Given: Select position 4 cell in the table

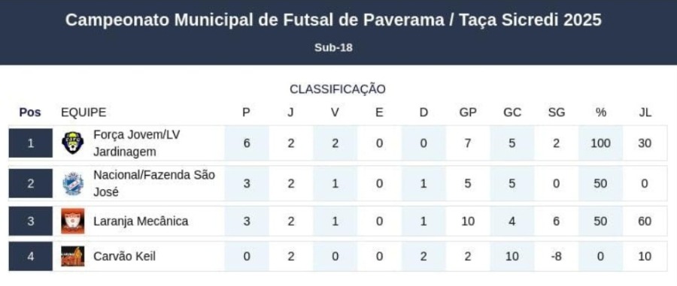Looking at the screenshot, I should 30,256.
